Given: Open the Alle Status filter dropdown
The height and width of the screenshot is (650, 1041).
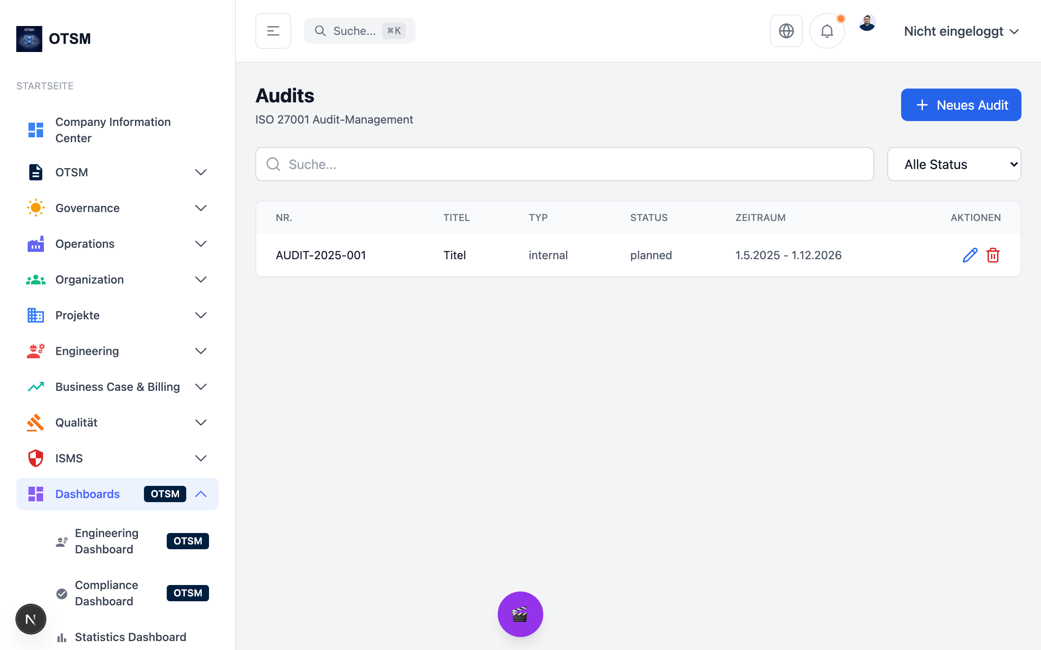Looking at the screenshot, I should point(954,164).
